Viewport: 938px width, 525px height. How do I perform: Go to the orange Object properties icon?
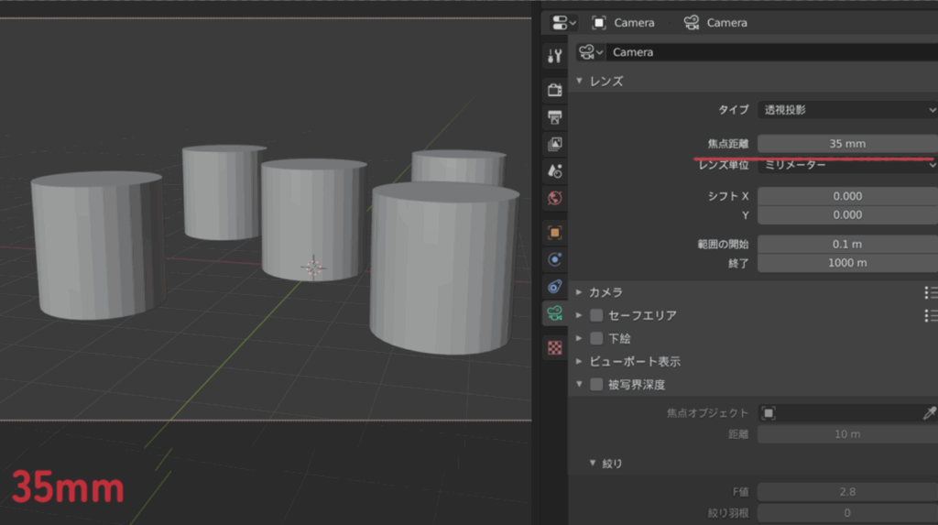554,233
